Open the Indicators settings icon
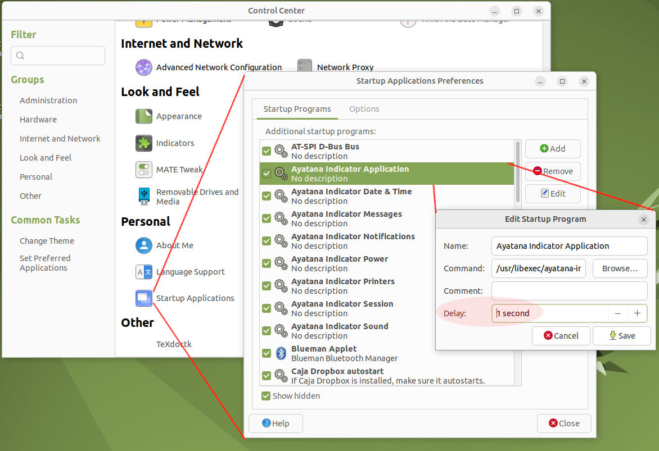 tap(144, 143)
